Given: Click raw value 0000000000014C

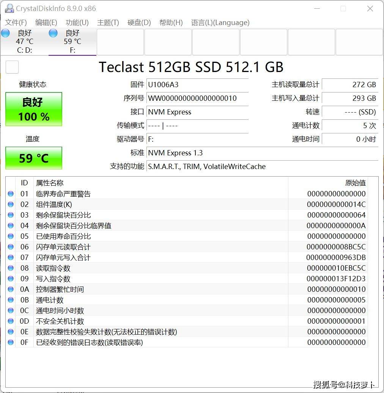Looking at the screenshot, I should tap(336, 204).
